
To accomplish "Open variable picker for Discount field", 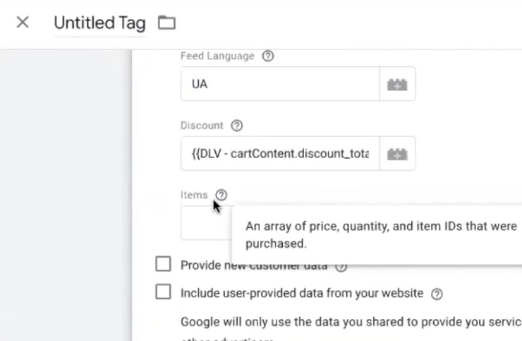I will tap(397, 153).
